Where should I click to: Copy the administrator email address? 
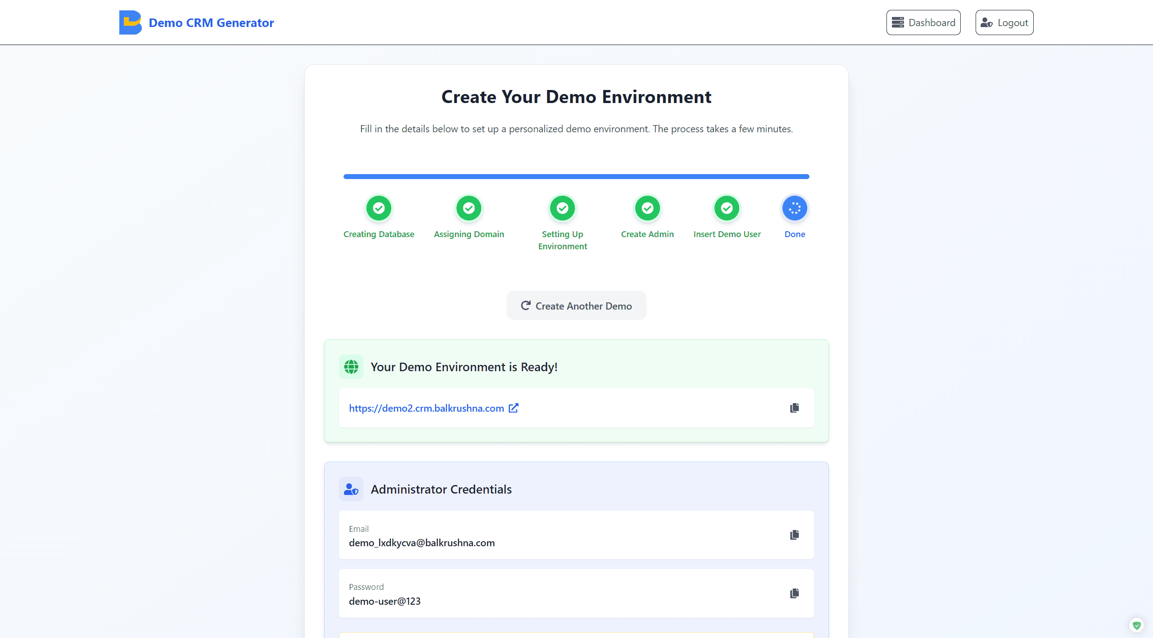(794, 535)
